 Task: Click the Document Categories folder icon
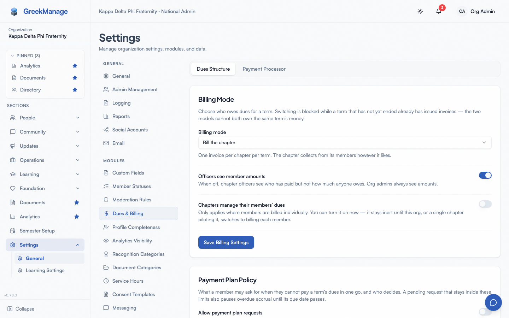pyautogui.click(x=106, y=267)
